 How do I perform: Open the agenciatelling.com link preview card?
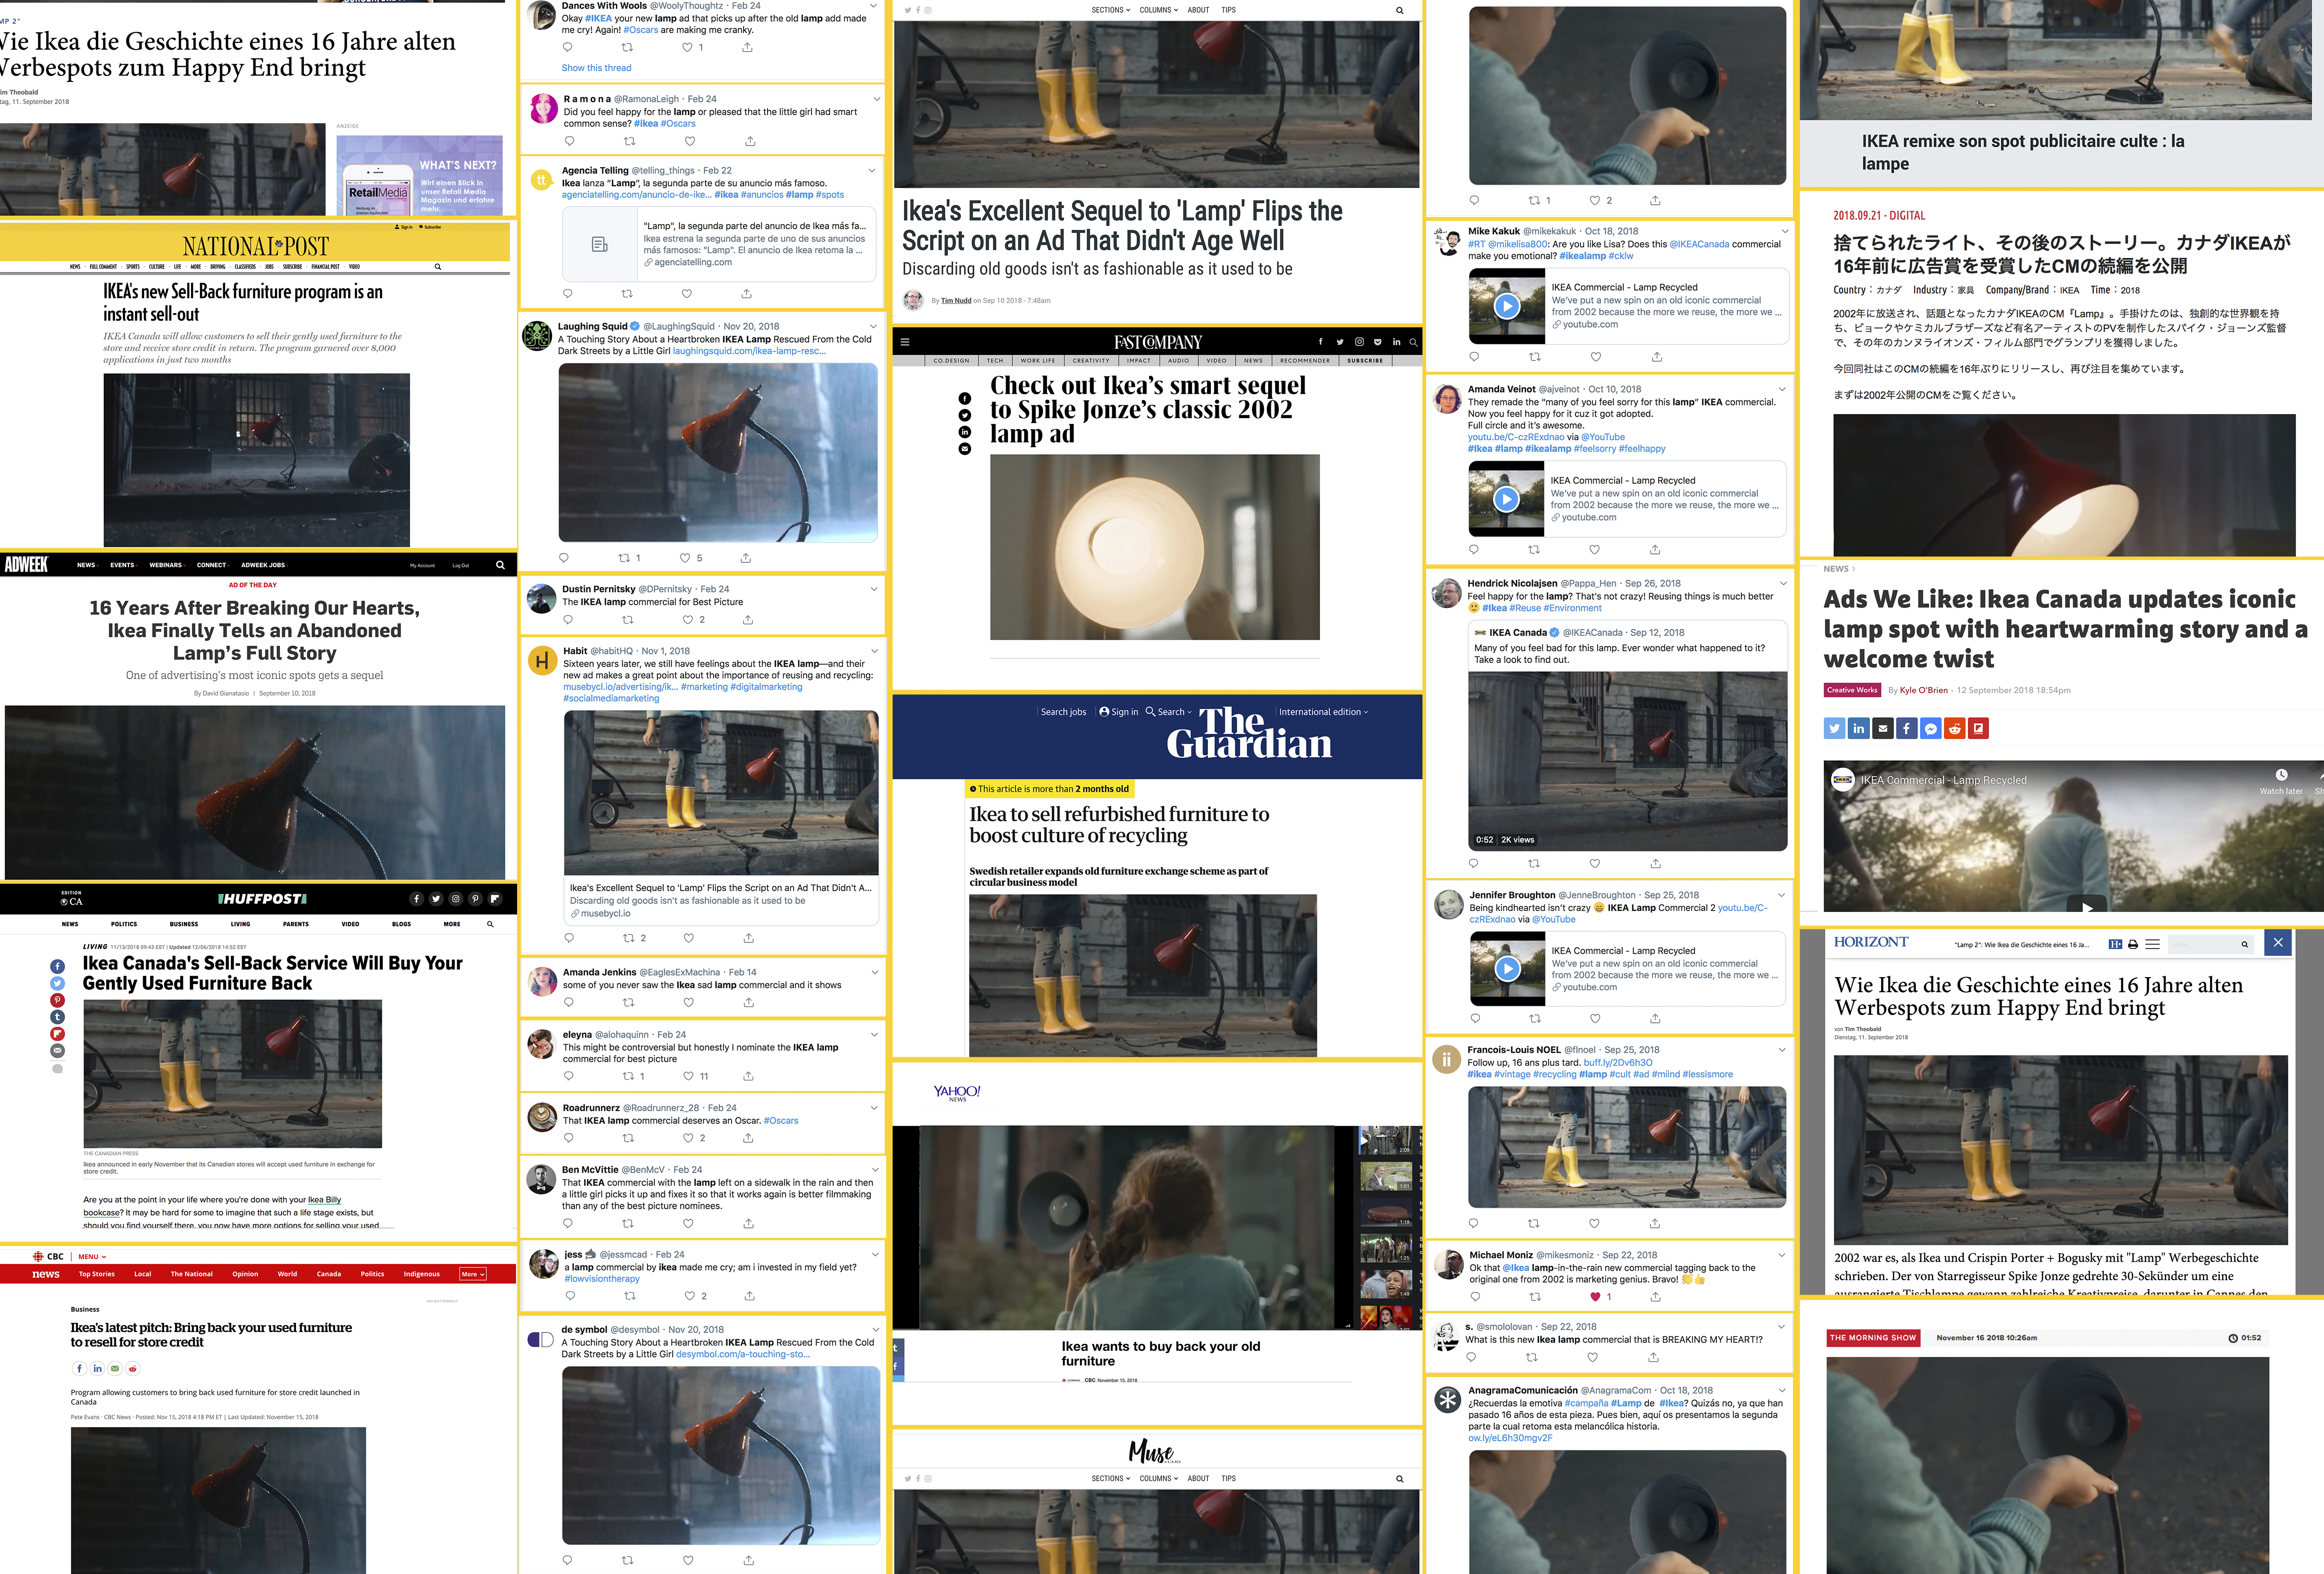[x=720, y=244]
